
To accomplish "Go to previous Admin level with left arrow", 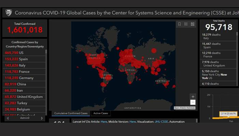I will [8, 118].
